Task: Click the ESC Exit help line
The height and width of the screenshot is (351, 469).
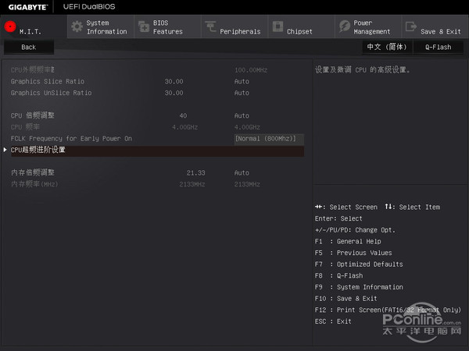Action: [x=333, y=321]
